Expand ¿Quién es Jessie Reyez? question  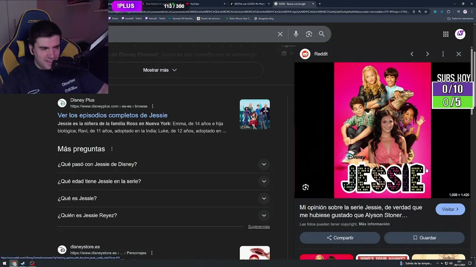(163, 215)
